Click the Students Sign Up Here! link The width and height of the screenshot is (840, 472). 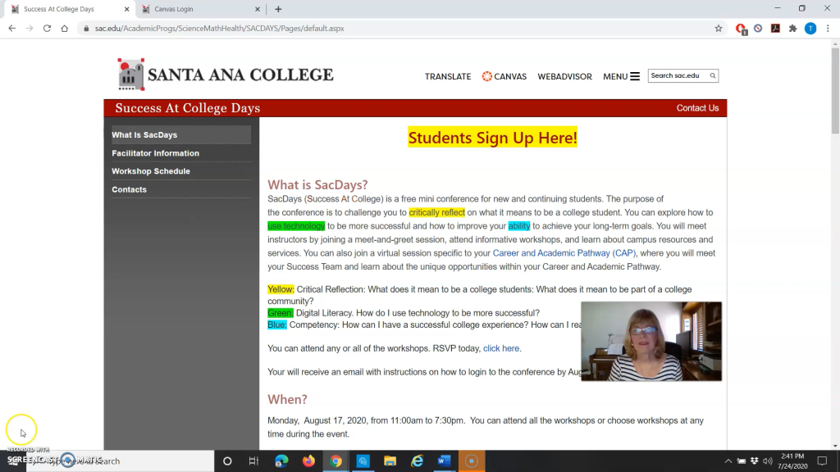(x=492, y=138)
